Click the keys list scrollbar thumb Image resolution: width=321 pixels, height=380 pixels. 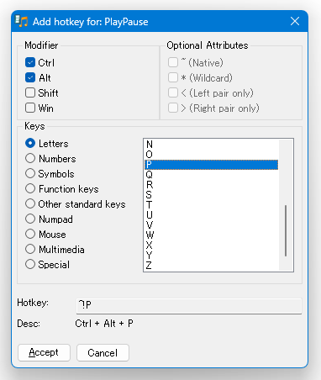286,230
